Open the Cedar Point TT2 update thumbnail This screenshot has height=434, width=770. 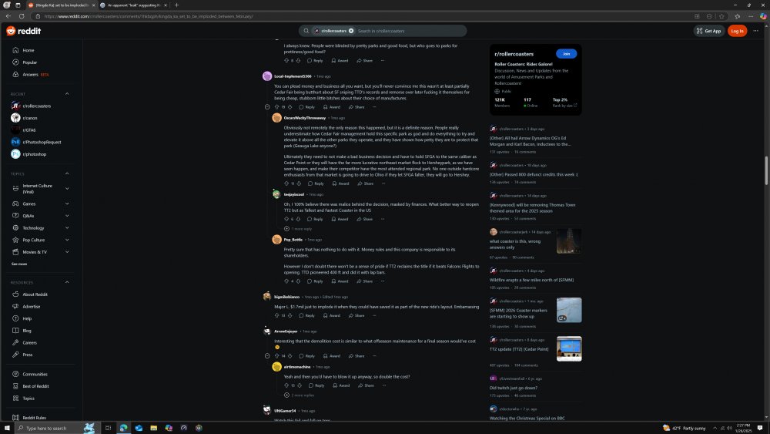click(569, 348)
